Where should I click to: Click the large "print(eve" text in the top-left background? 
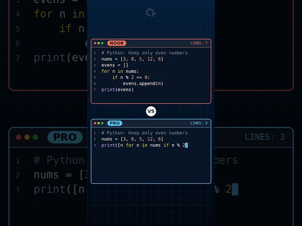(x=60, y=57)
